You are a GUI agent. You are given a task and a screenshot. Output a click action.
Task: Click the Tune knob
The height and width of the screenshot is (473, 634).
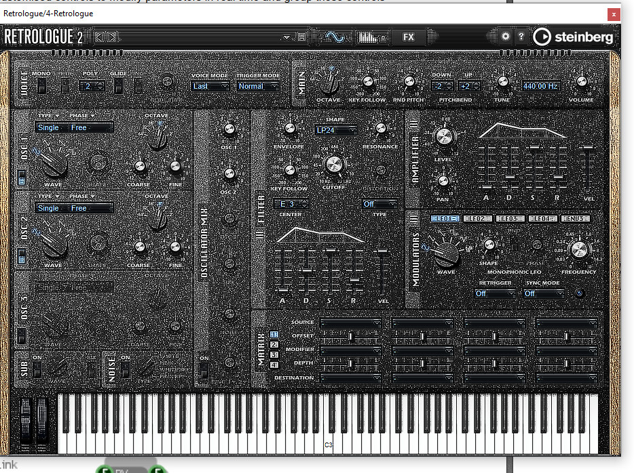502,81
